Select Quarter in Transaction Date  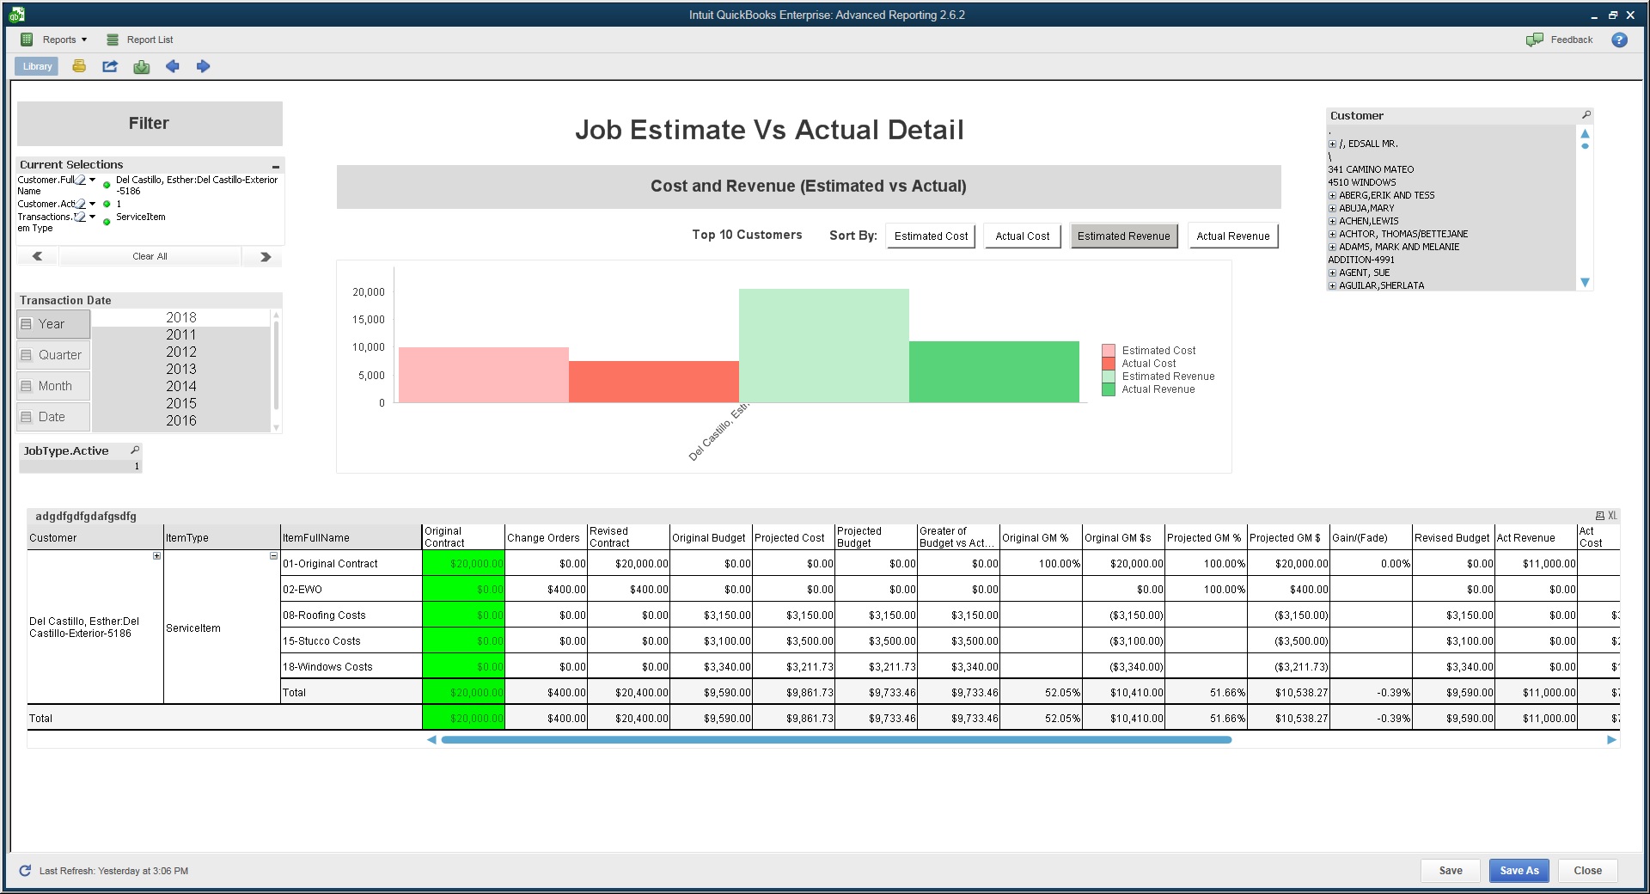coord(53,355)
